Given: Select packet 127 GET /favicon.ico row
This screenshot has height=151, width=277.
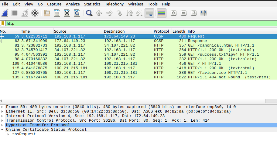Looking at the screenshot, I should 138,73.
